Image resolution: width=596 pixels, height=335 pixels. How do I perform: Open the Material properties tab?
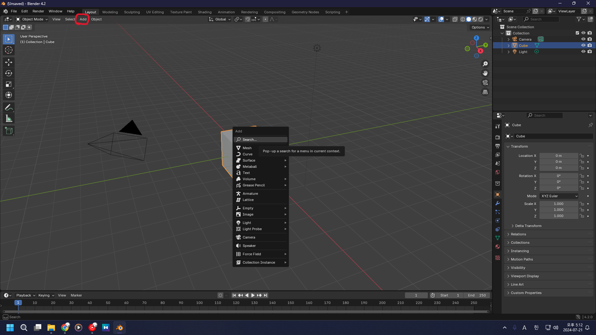click(x=498, y=247)
